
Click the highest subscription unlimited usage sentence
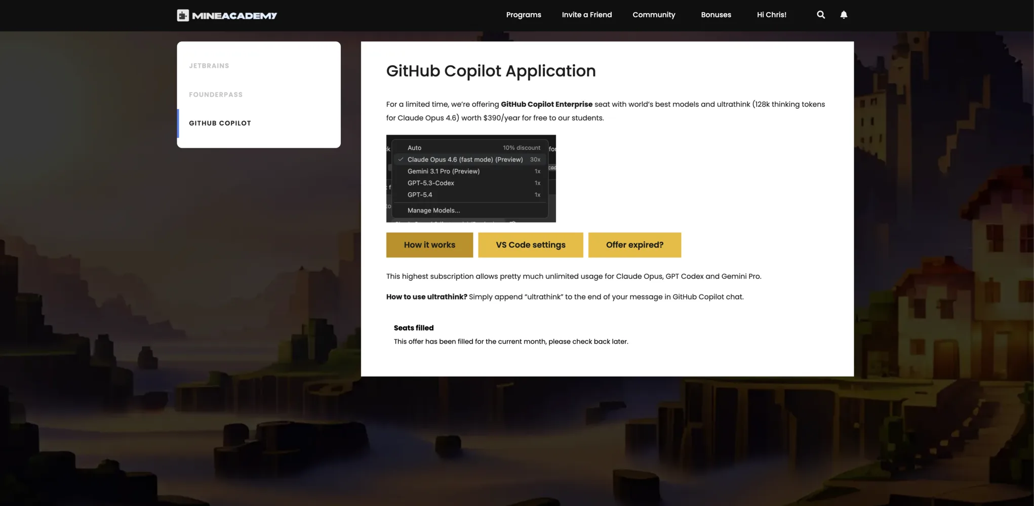point(574,276)
